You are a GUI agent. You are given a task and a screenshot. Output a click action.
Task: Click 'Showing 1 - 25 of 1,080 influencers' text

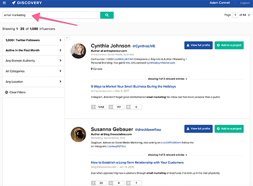click(29, 29)
